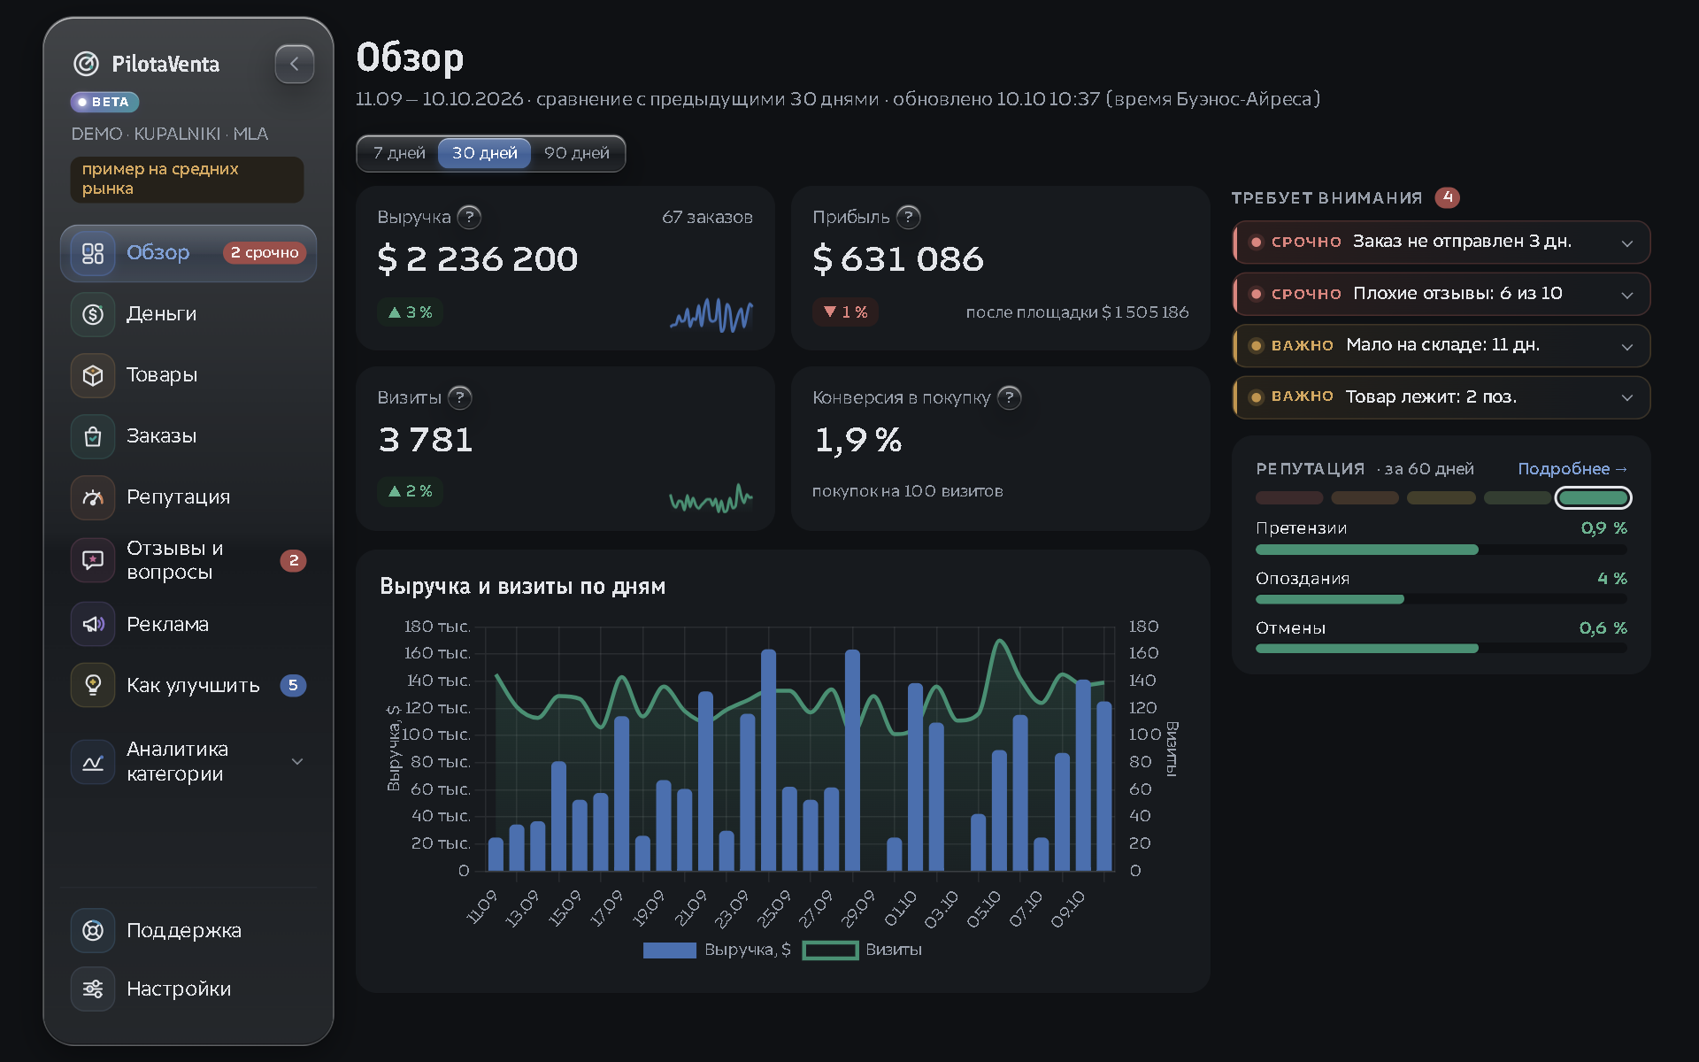This screenshot has width=1699, height=1062.
Task: Click the Отмены progress bar
Action: pos(1441,649)
